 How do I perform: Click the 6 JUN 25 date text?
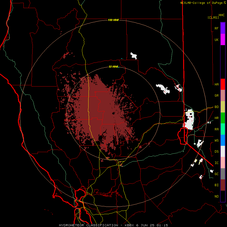(x=146, y=225)
